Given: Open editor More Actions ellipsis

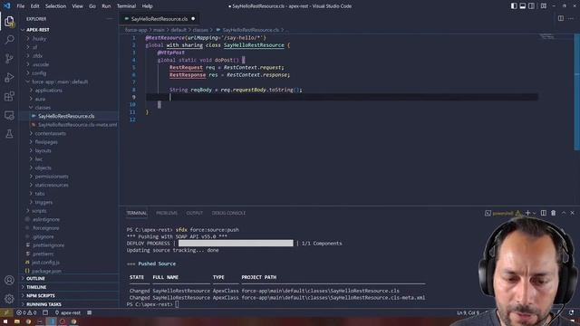Looking at the screenshot, I should pyautogui.click(x=571, y=18).
